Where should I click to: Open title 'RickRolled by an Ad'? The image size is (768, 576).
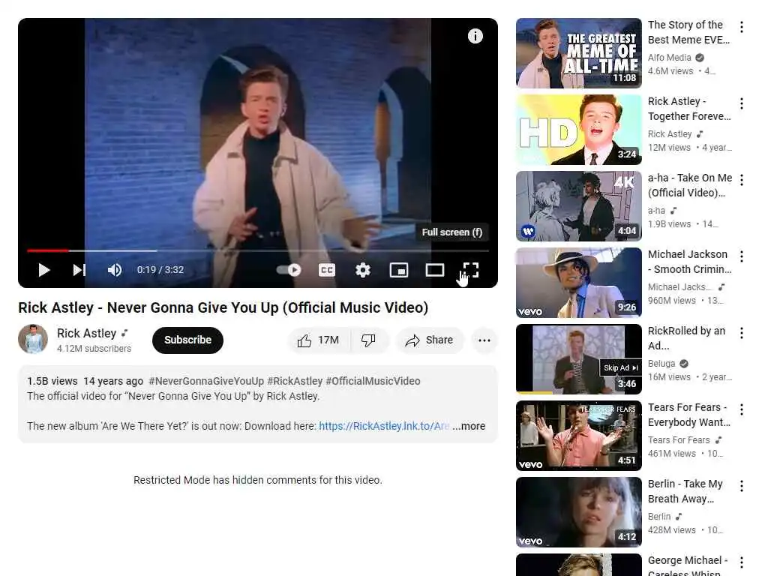coord(687,338)
